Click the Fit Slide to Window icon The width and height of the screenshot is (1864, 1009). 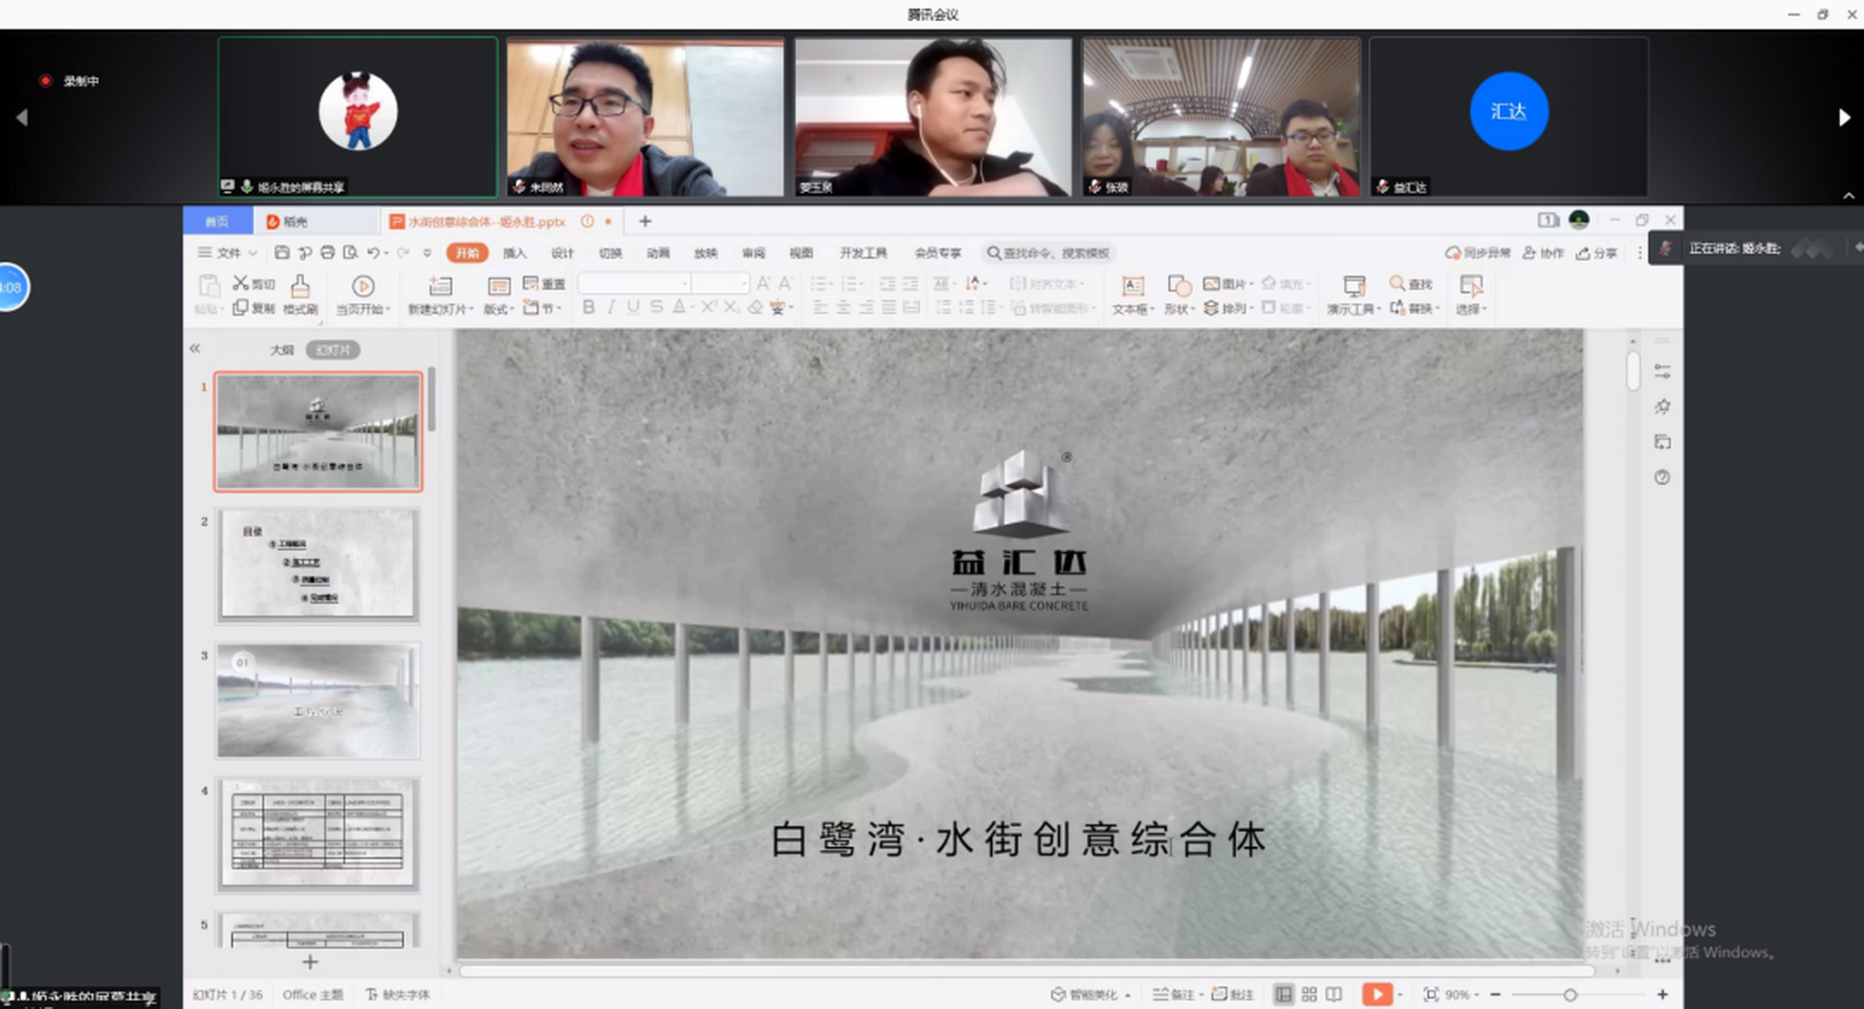pos(1431,994)
